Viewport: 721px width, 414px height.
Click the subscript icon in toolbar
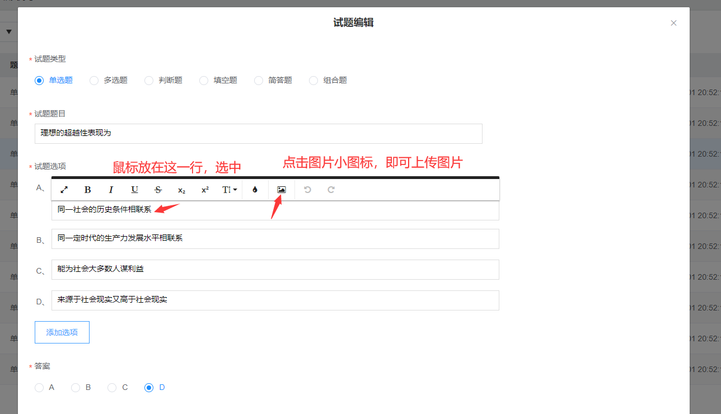pyautogui.click(x=181, y=190)
